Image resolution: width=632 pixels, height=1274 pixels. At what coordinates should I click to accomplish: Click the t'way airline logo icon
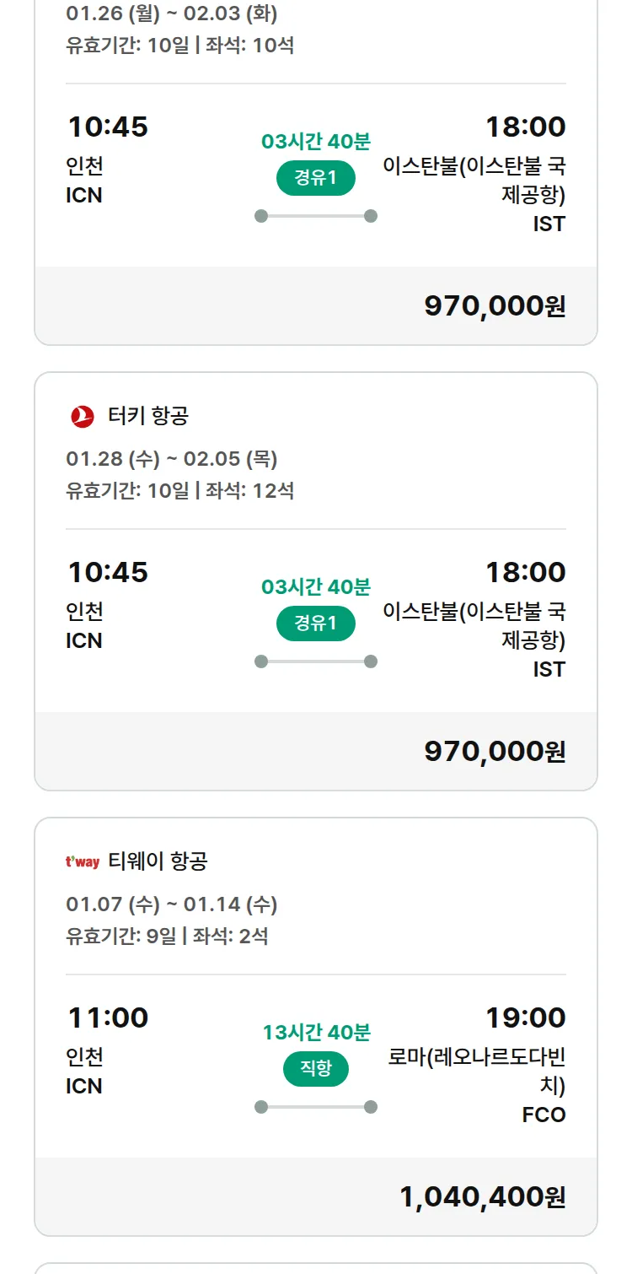(83, 861)
